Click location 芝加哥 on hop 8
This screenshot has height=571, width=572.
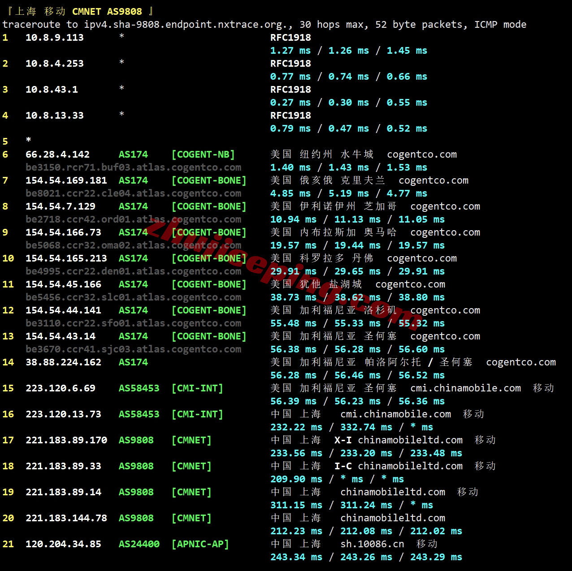click(380, 206)
